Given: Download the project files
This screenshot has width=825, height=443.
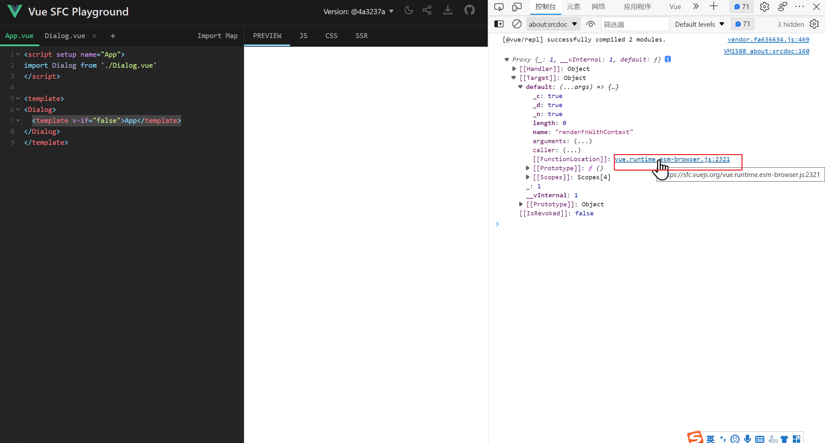Looking at the screenshot, I should click(447, 10).
